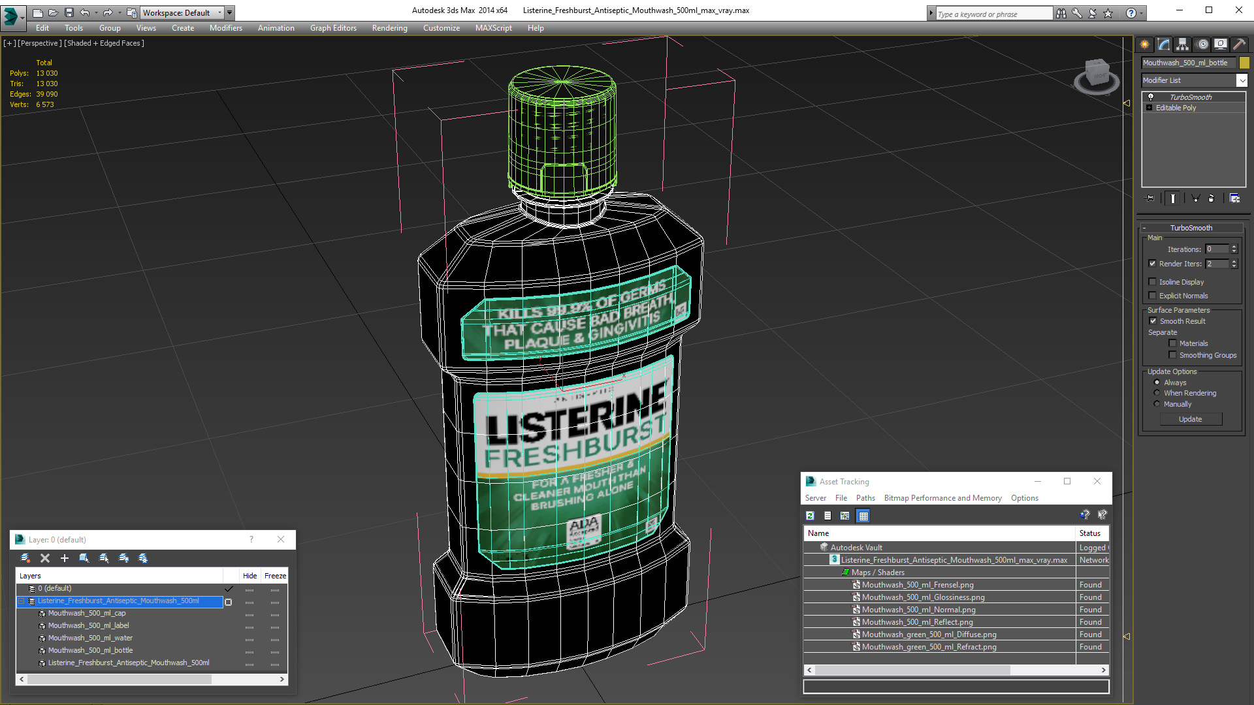
Task: Enable Isoline Display checkbox
Action: coord(1152,282)
